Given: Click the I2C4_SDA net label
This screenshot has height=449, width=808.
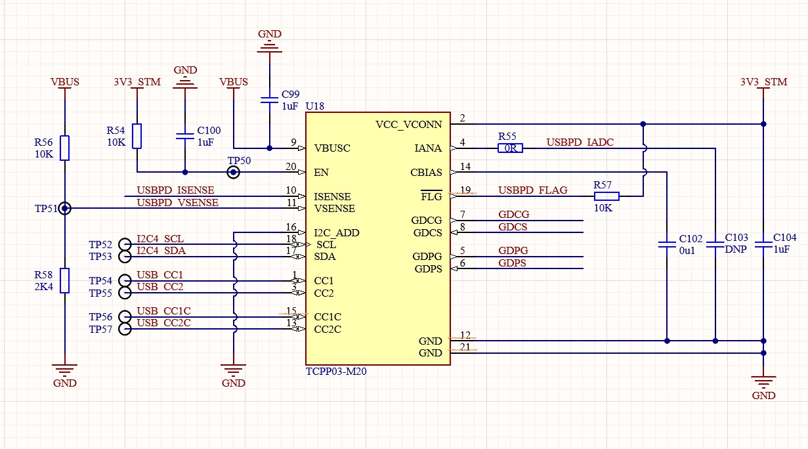Looking at the screenshot, I should tap(161, 251).
